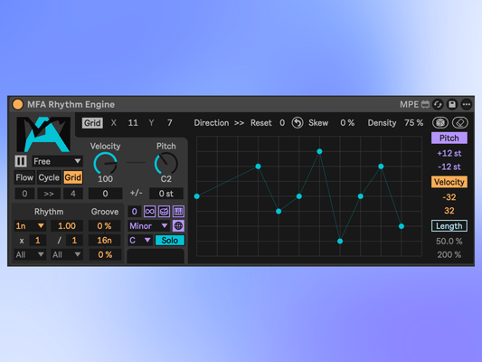Click the 32 velocity range value
Screen dimensions: 482x362
coord(449,211)
